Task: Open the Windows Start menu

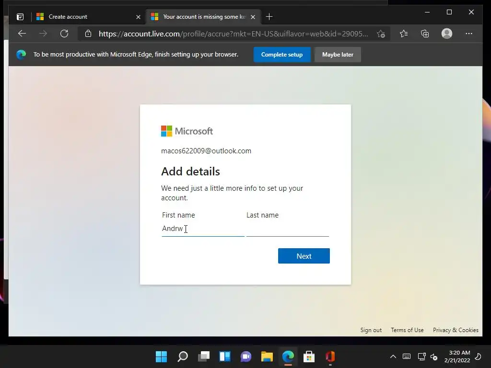Action: 161,356
